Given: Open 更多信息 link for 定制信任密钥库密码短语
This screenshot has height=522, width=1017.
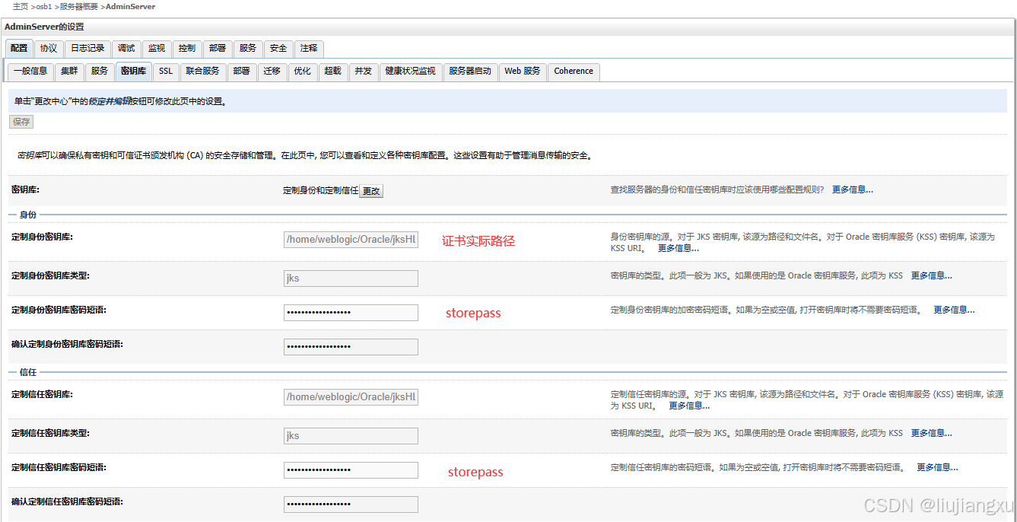Looking at the screenshot, I should coord(938,467).
